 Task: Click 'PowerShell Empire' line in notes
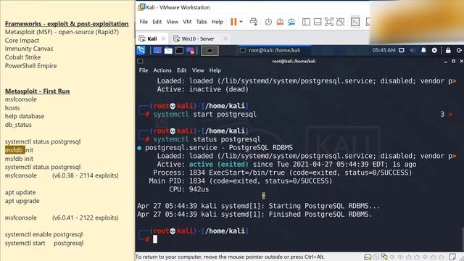click(30, 66)
